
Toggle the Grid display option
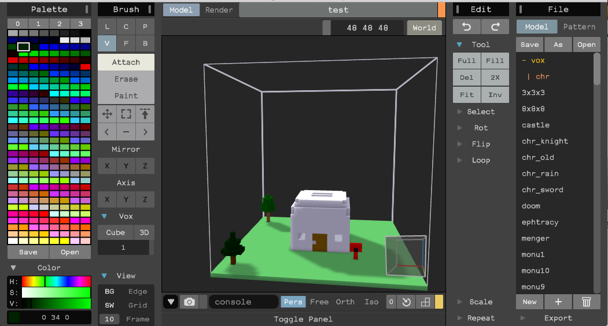click(138, 305)
